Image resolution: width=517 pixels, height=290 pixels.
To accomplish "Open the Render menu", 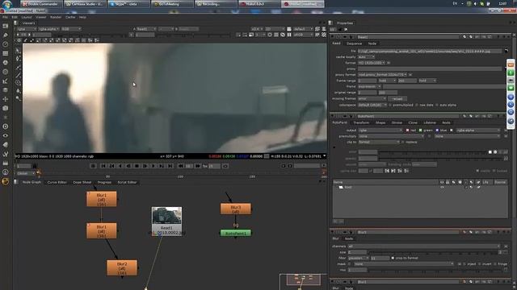I will click(x=56, y=17).
